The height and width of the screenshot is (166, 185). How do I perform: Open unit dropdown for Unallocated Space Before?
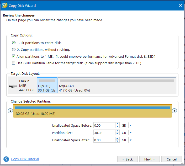(130, 125)
